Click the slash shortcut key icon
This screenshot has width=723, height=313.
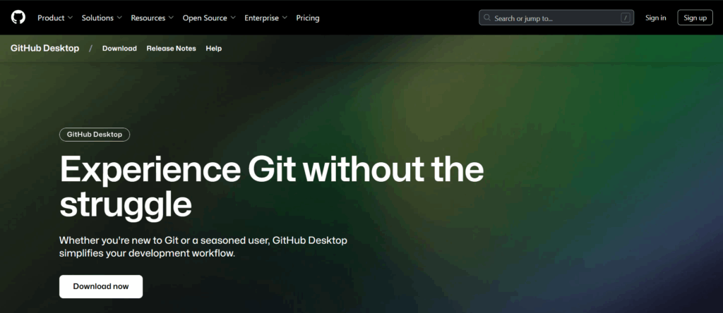tap(625, 18)
